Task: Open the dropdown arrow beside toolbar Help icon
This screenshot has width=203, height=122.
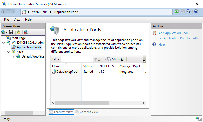Action: click(x=200, y=12)
